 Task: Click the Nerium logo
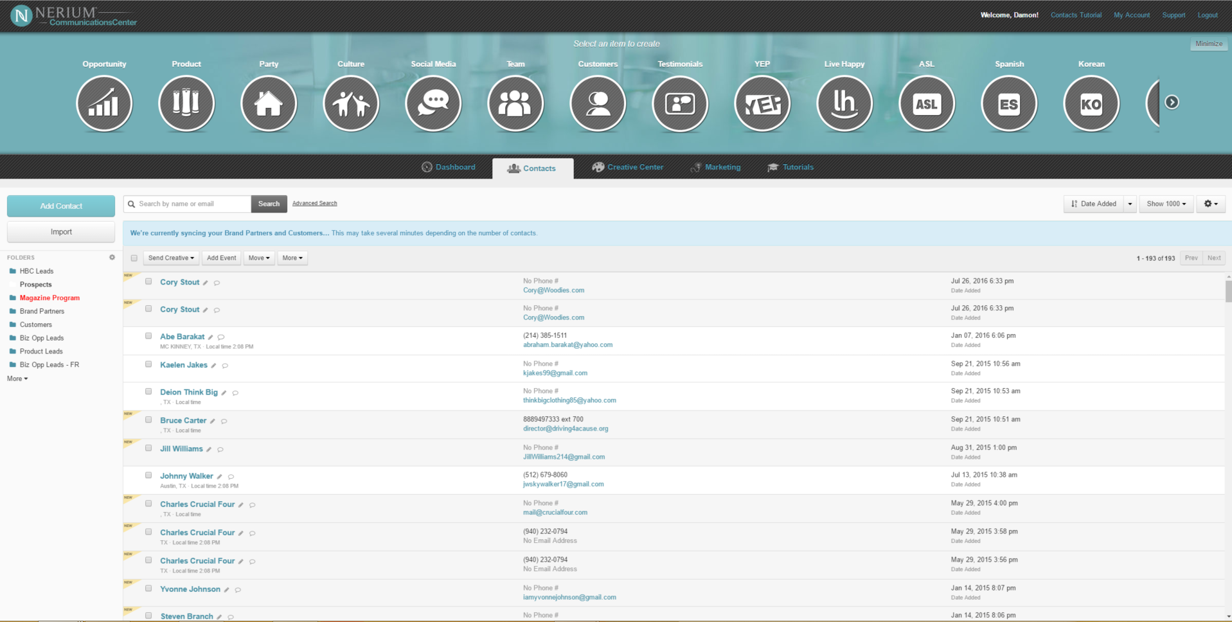(x=75, y=16)
